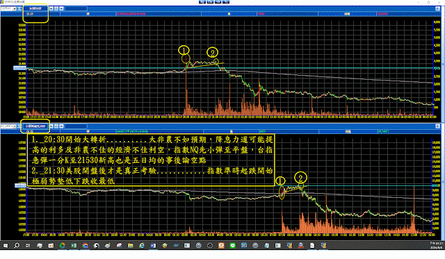Viewport: 445px width, 259px height.
Task: Click the square button between lower chart's arrows
Action: pyautogui.click(x=56, y=126)
